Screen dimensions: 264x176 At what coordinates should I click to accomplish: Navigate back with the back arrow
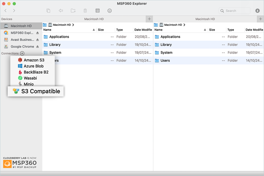coord(6,11)
